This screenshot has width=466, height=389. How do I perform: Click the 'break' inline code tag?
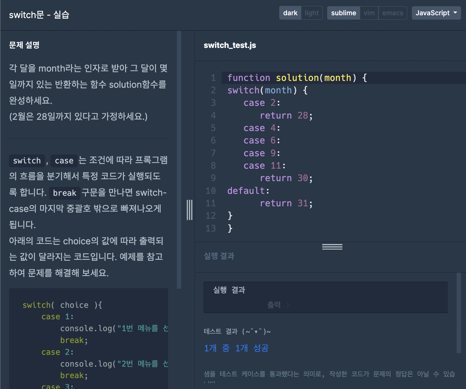(64, 193)
